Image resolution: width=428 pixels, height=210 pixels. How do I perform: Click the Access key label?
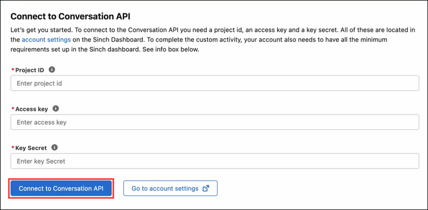31,109
